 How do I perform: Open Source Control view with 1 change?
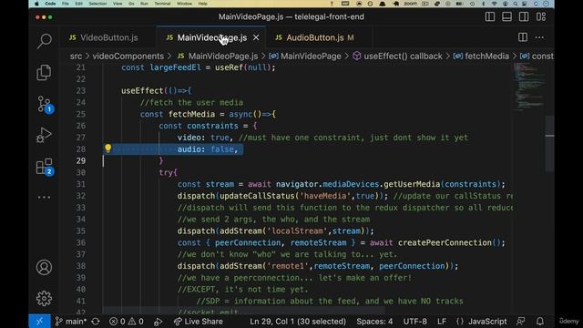(45, 105)
